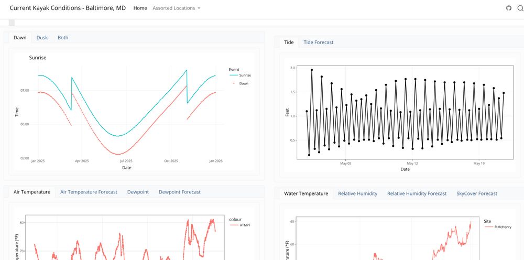View the Relative Humidity tab
524x260 pixels.
[x=357, y=193]
